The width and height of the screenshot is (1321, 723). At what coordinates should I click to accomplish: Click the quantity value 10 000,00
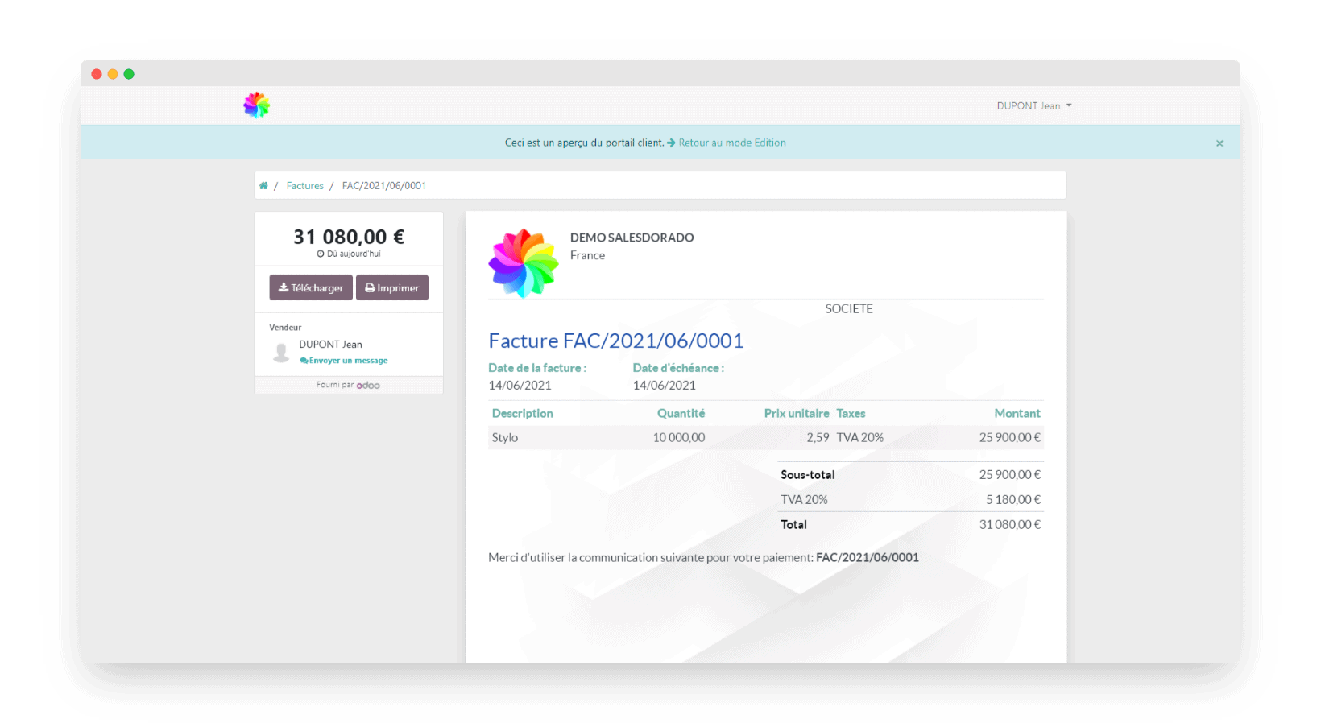click(679, 437)
